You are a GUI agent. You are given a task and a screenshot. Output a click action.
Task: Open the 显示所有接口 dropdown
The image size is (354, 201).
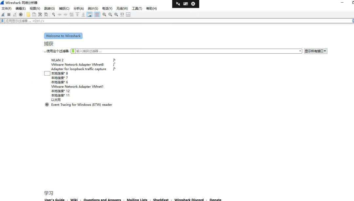315,51
